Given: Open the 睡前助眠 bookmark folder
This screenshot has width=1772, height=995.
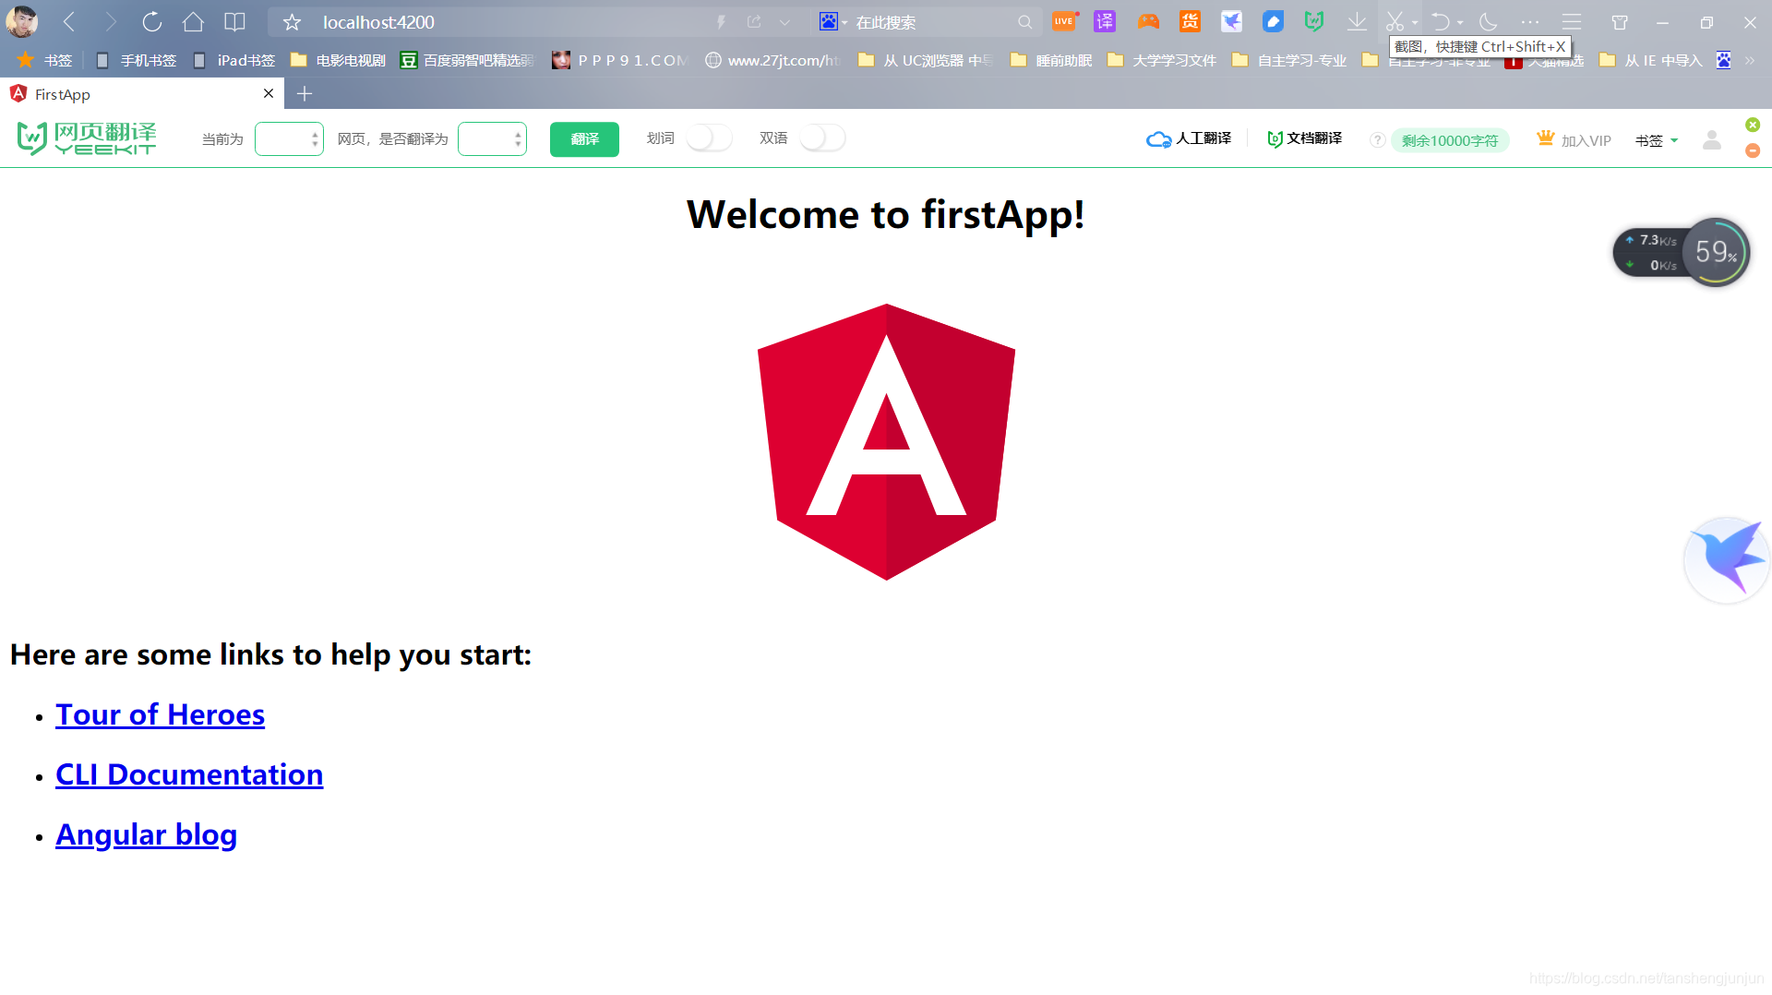Looking at the screenshot, I should pos(1051,60).
